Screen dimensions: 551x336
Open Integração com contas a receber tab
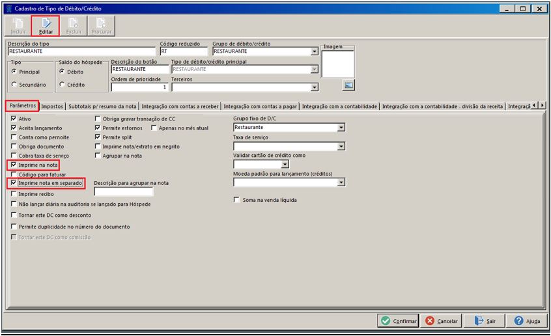(180, 106)
